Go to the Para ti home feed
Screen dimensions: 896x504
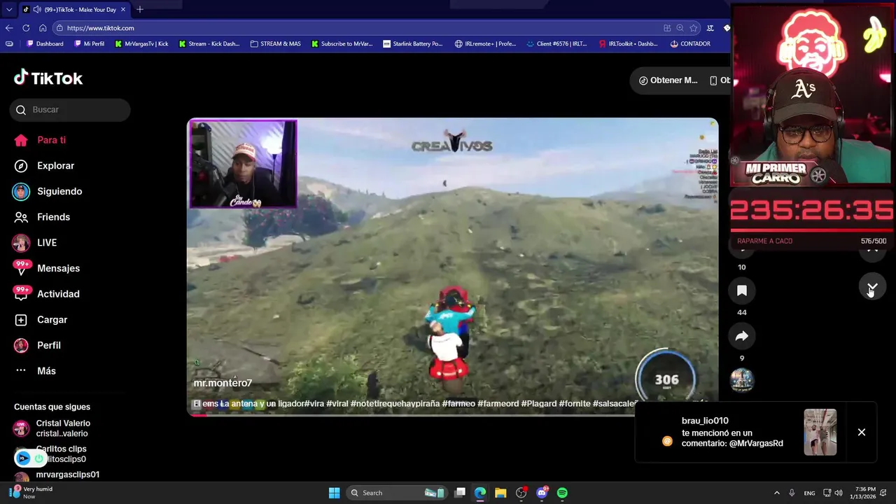(40, 140)
